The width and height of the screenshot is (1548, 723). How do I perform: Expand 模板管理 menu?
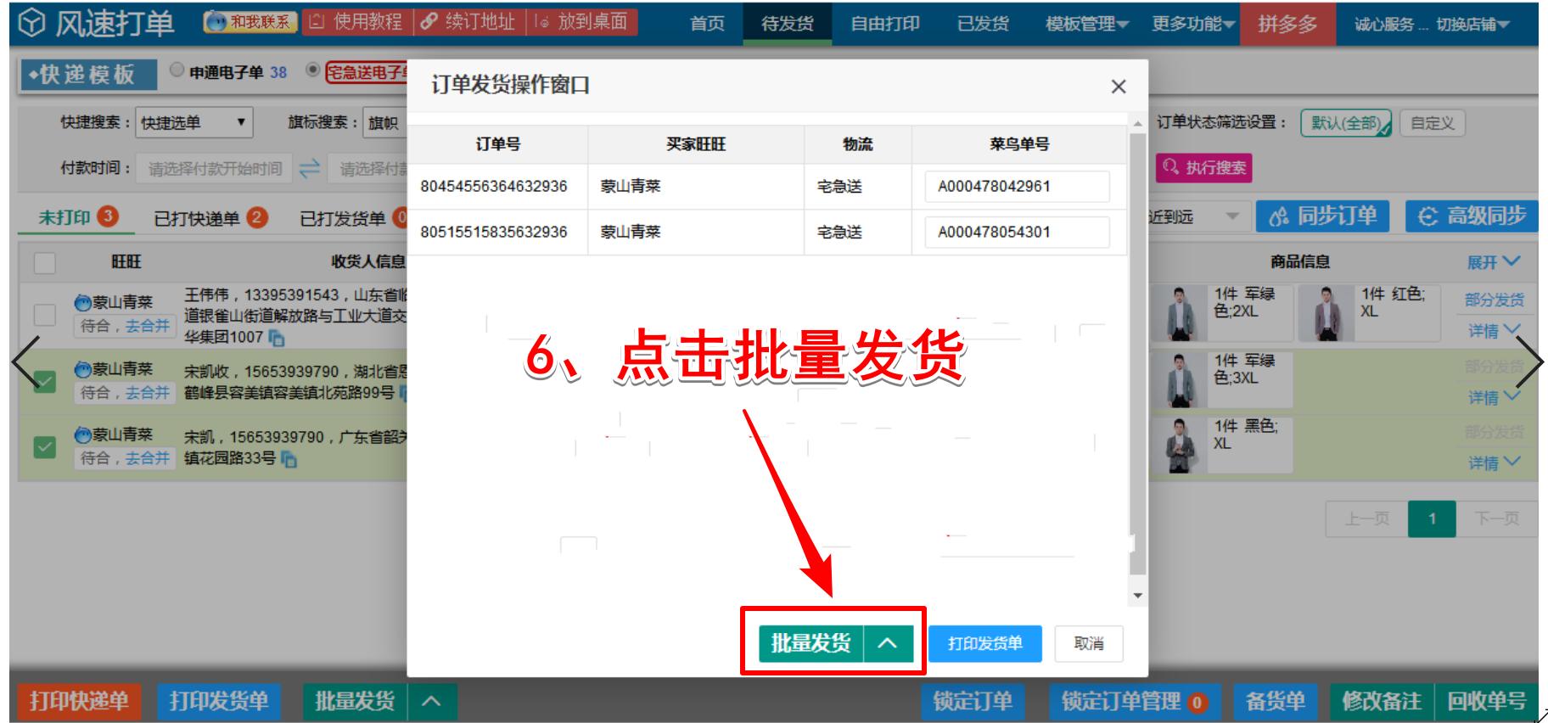1086,24
